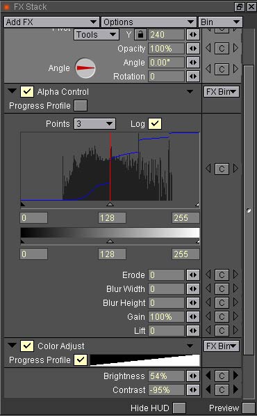Screen dimensions: 257x416
Task: Click the Opacity mini-slider arrows icon
Action: [193, 49]
